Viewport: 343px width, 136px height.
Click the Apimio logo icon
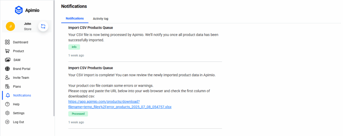point(19,10)
